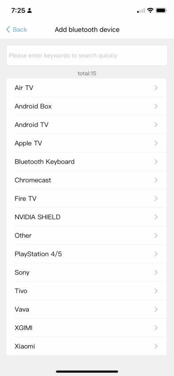Expand the Vava entry arrow

[x=156, y=309]
